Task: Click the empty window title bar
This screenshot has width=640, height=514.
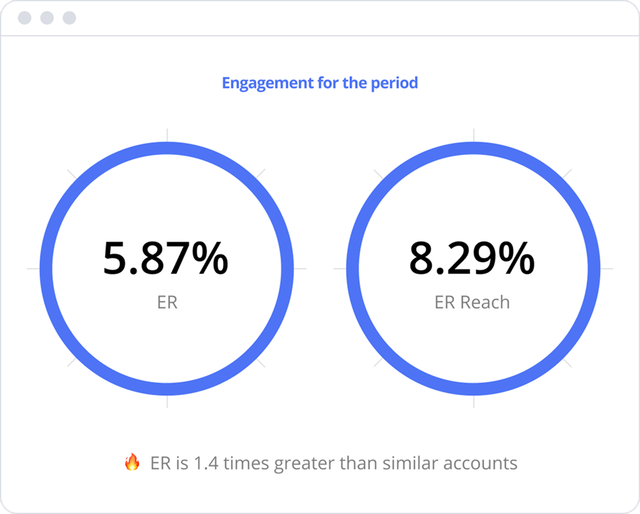Action: point(336,18)
